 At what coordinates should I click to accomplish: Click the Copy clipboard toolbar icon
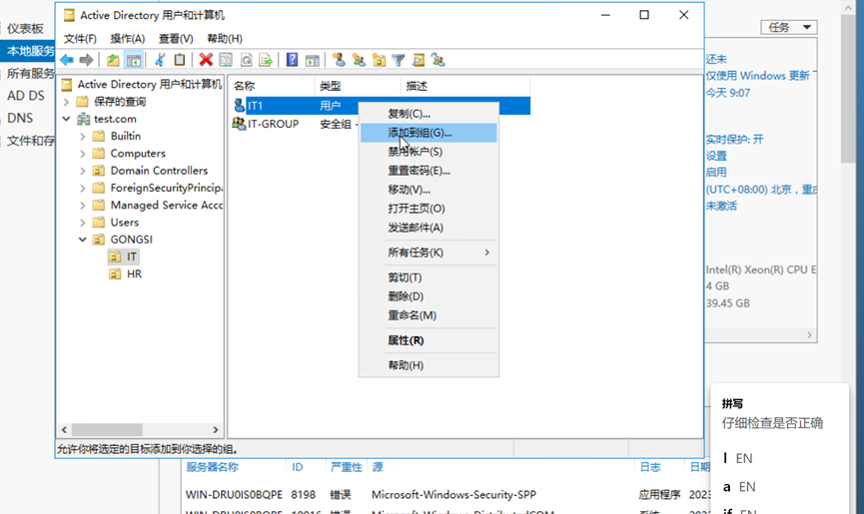coord(180,60)
